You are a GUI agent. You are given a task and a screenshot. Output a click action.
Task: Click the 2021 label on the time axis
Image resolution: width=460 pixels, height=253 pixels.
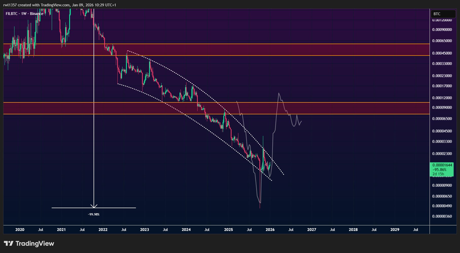point(61,230)
